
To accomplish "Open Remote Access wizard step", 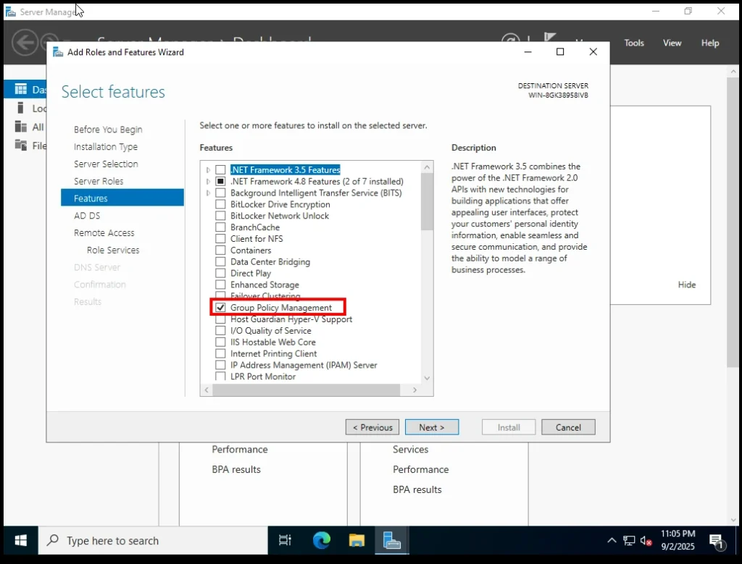I will click(x=104, y=232).
